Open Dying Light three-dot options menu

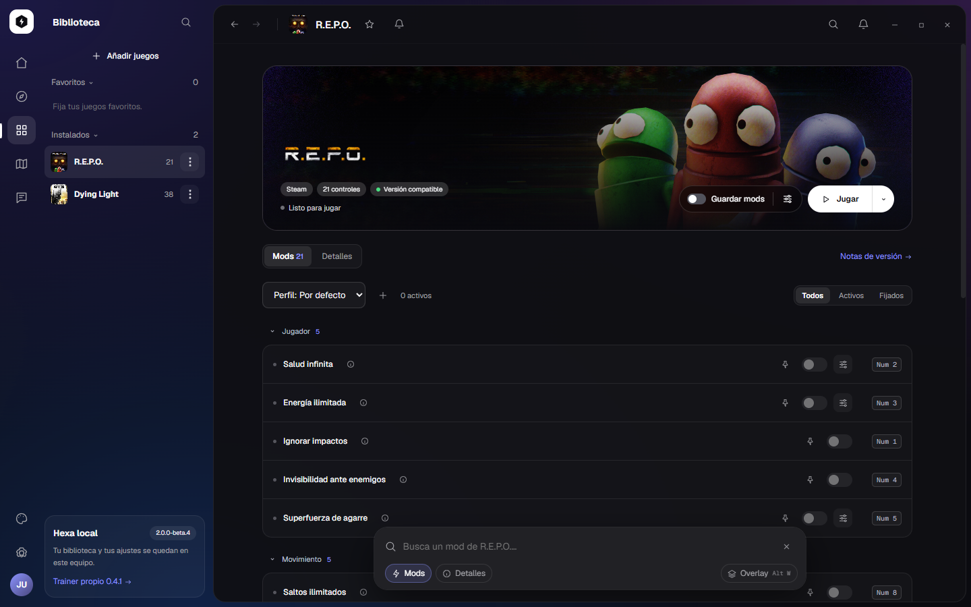click(190, 194)
